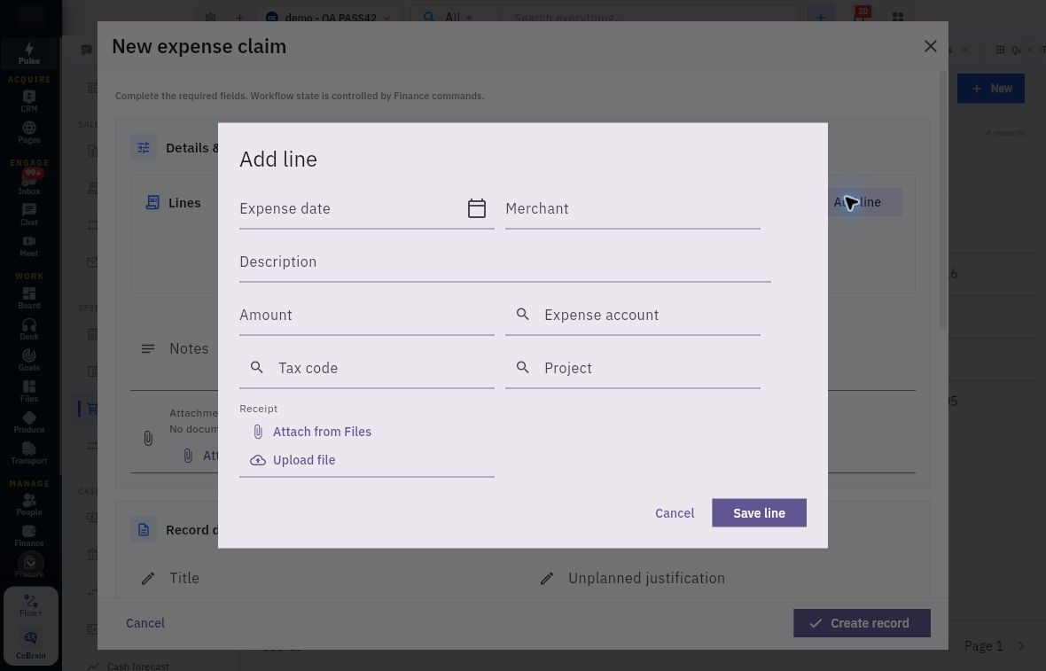Open Finance in the sidebar
This screenshot has width=1046, height=671.
coord(29,535)
